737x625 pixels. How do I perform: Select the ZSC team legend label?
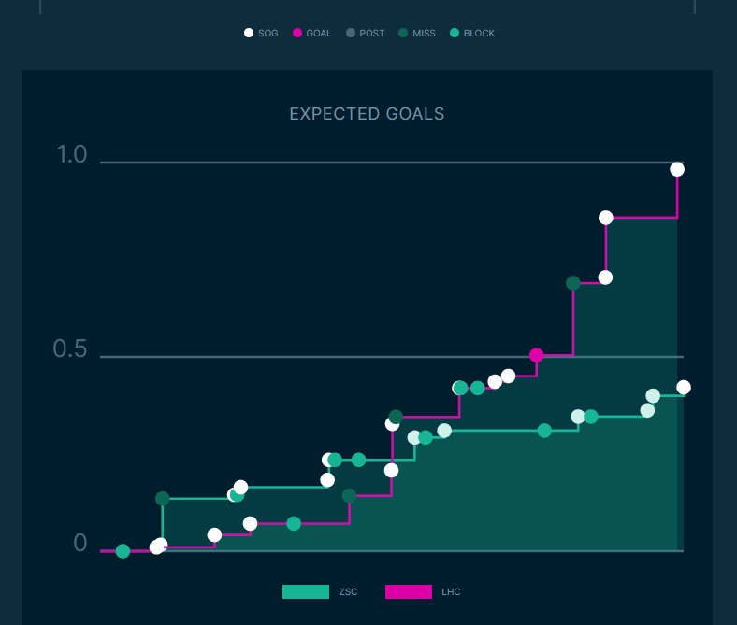348,592
